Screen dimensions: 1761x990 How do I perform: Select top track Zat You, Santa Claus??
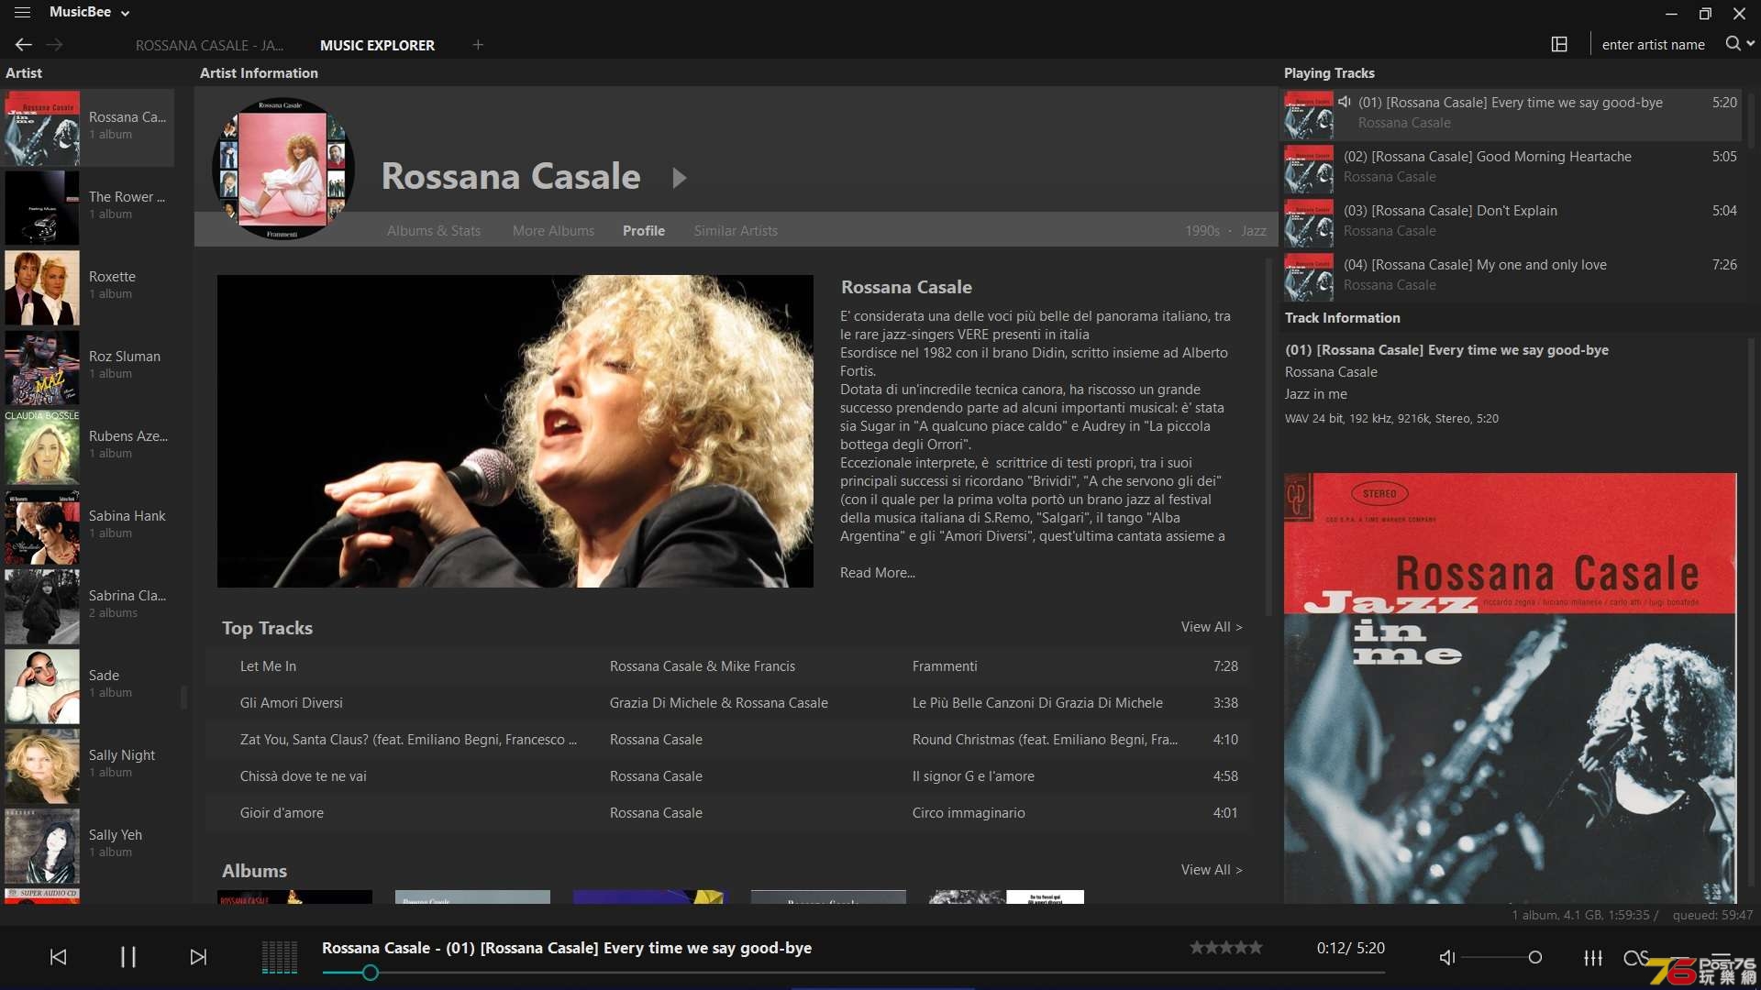(729, 740)
